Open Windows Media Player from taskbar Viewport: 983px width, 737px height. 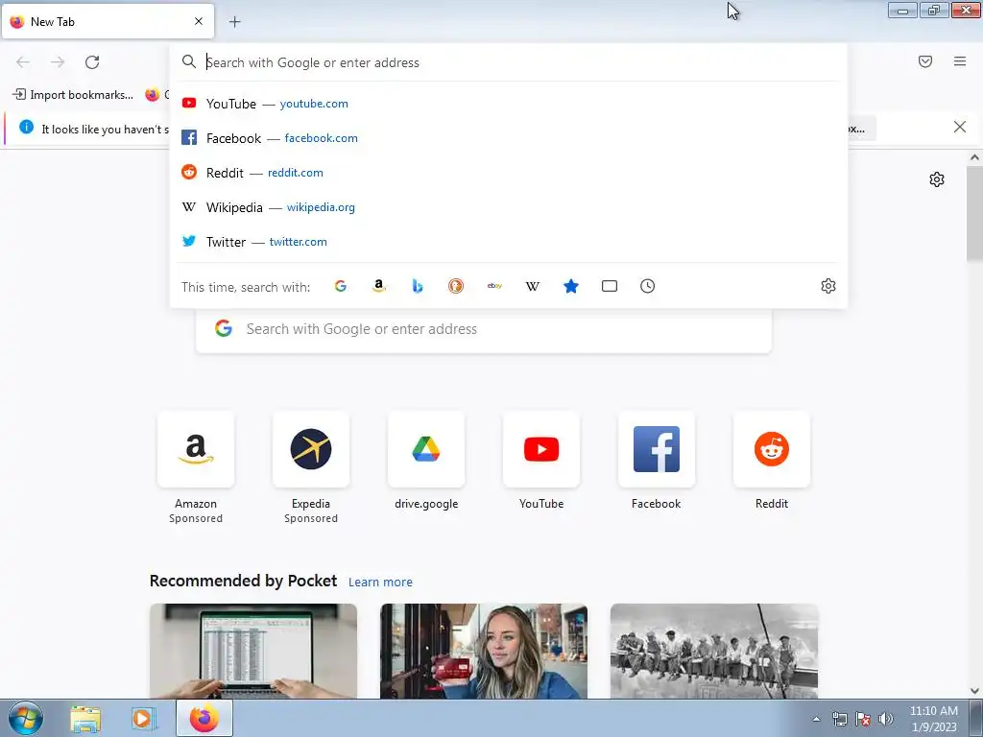pos(142,719)
